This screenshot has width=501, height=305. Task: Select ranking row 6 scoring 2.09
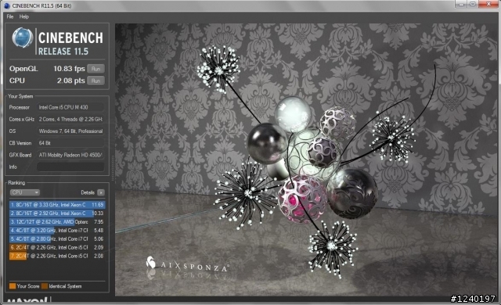pos(57,248)
